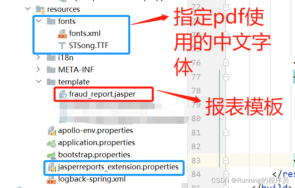Select the template folder label
The height and width of the screenshot is (188, 295).
[x=74, y=82]
